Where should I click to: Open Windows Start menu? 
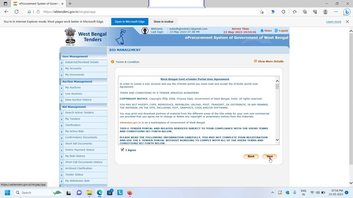[7, 193]
